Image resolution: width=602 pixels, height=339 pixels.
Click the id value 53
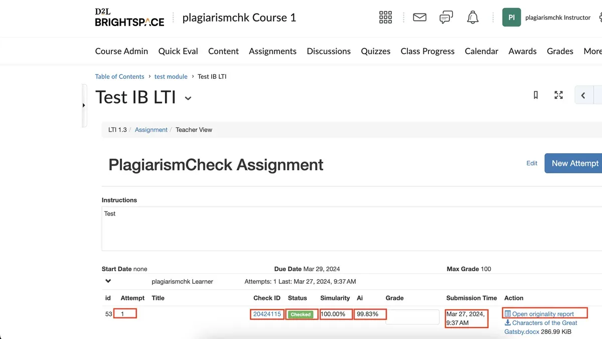[x=109, y=314]
